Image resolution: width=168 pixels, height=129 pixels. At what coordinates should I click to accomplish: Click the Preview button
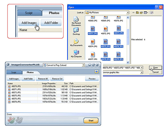[92, 79]
